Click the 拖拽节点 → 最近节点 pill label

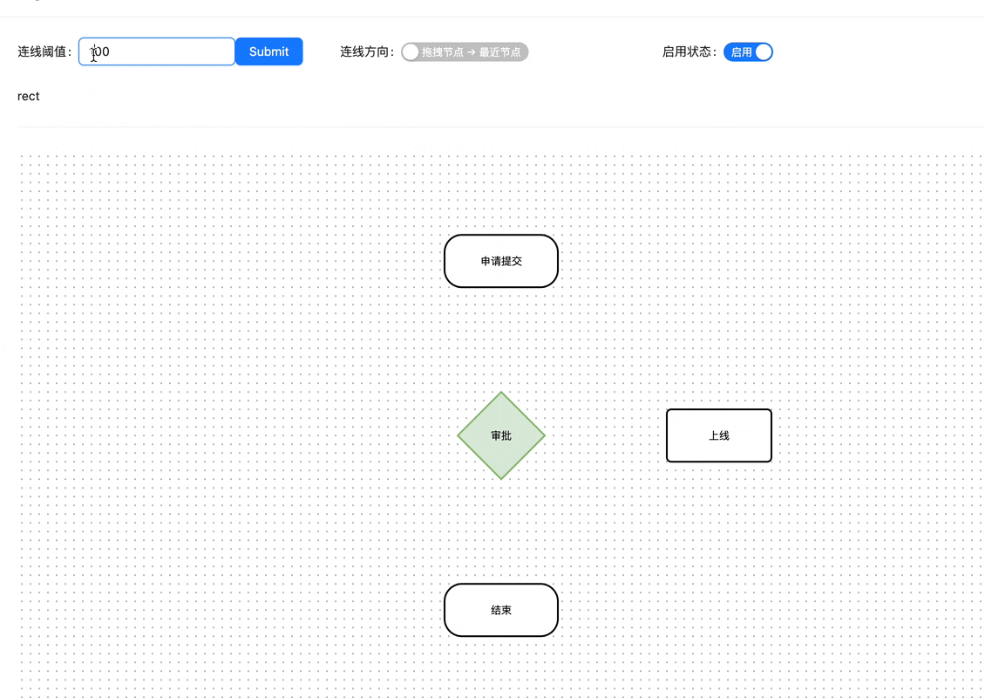471,51
